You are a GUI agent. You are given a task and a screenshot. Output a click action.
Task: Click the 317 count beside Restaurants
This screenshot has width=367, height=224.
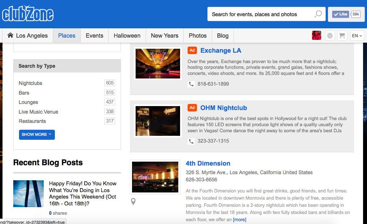click(x=110, y=121)
